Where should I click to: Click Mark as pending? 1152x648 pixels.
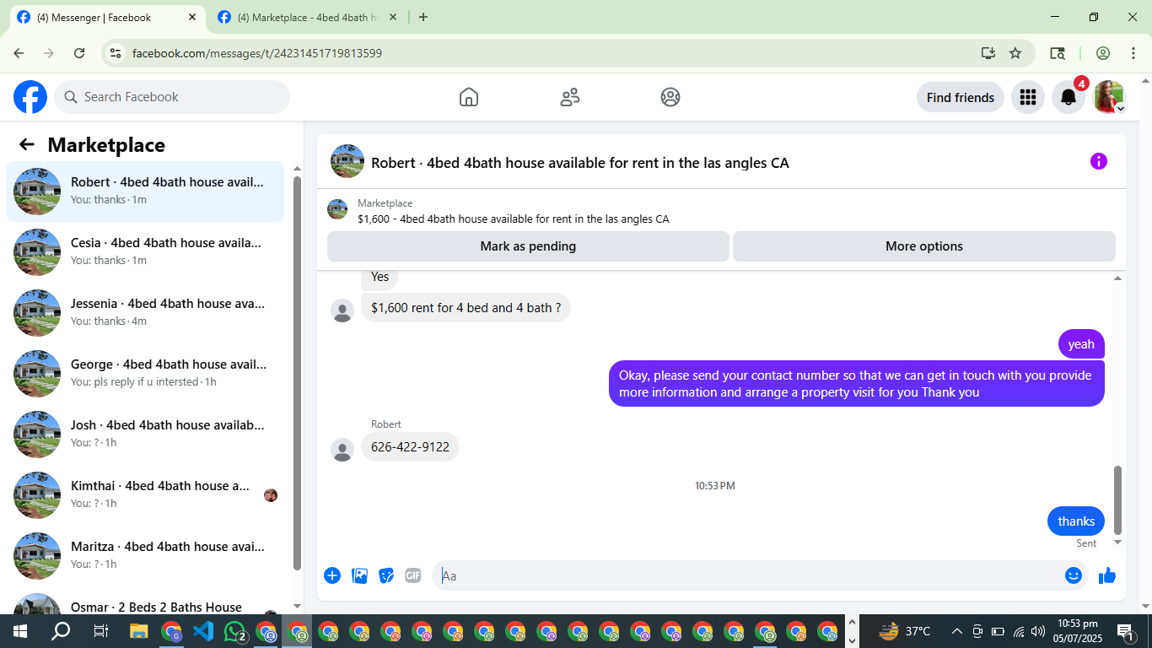pyautogui.click(x=528, y=246)
